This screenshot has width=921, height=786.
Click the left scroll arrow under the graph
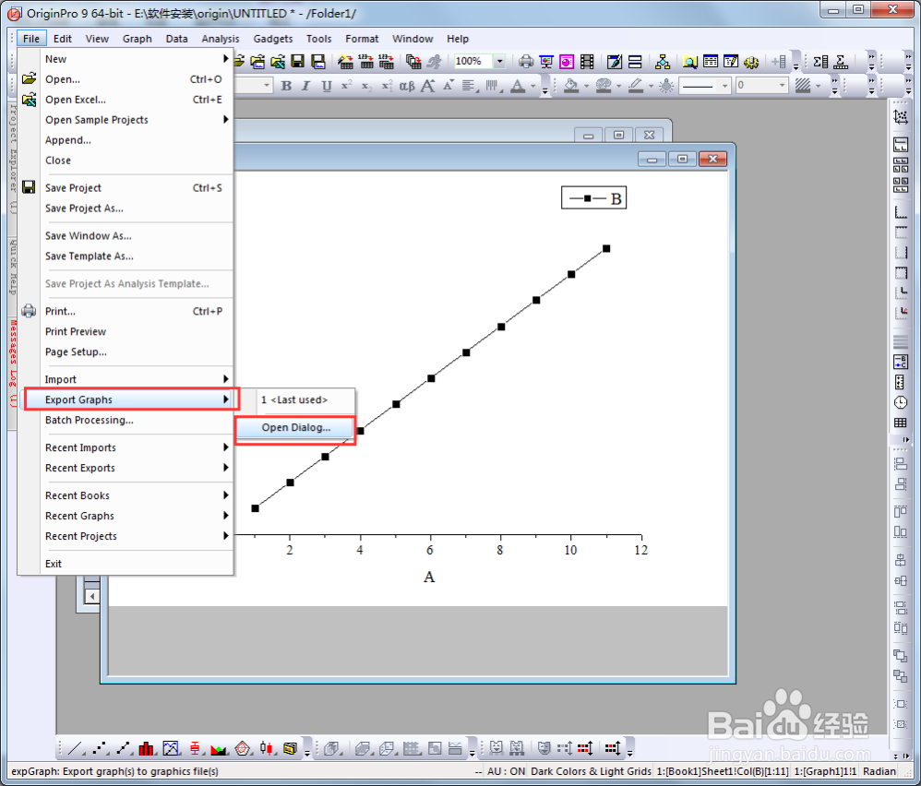pyautogui.click(x=91, y=596)
